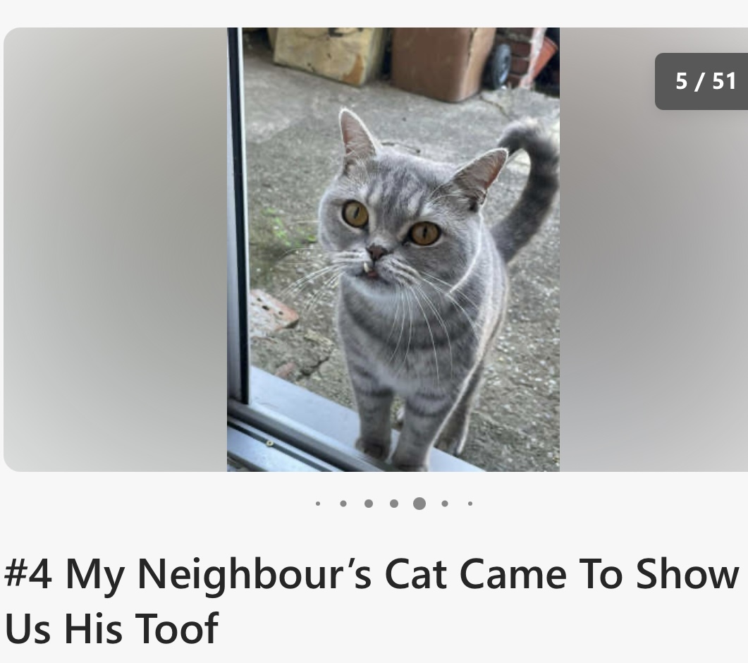Click the "Us His Toof" headline line
This screenshot has width=748, height=663.
[x=111, y=628]
